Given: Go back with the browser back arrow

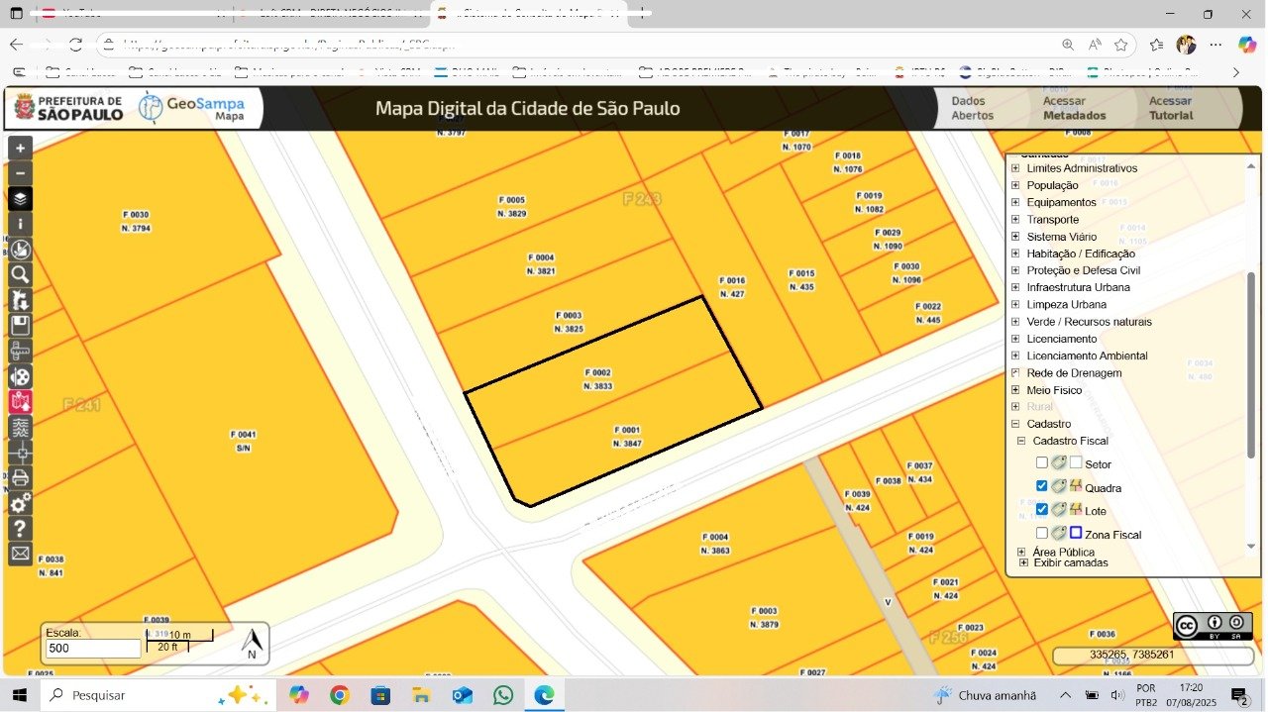Looking at the screenshot, I should [17, 45].
